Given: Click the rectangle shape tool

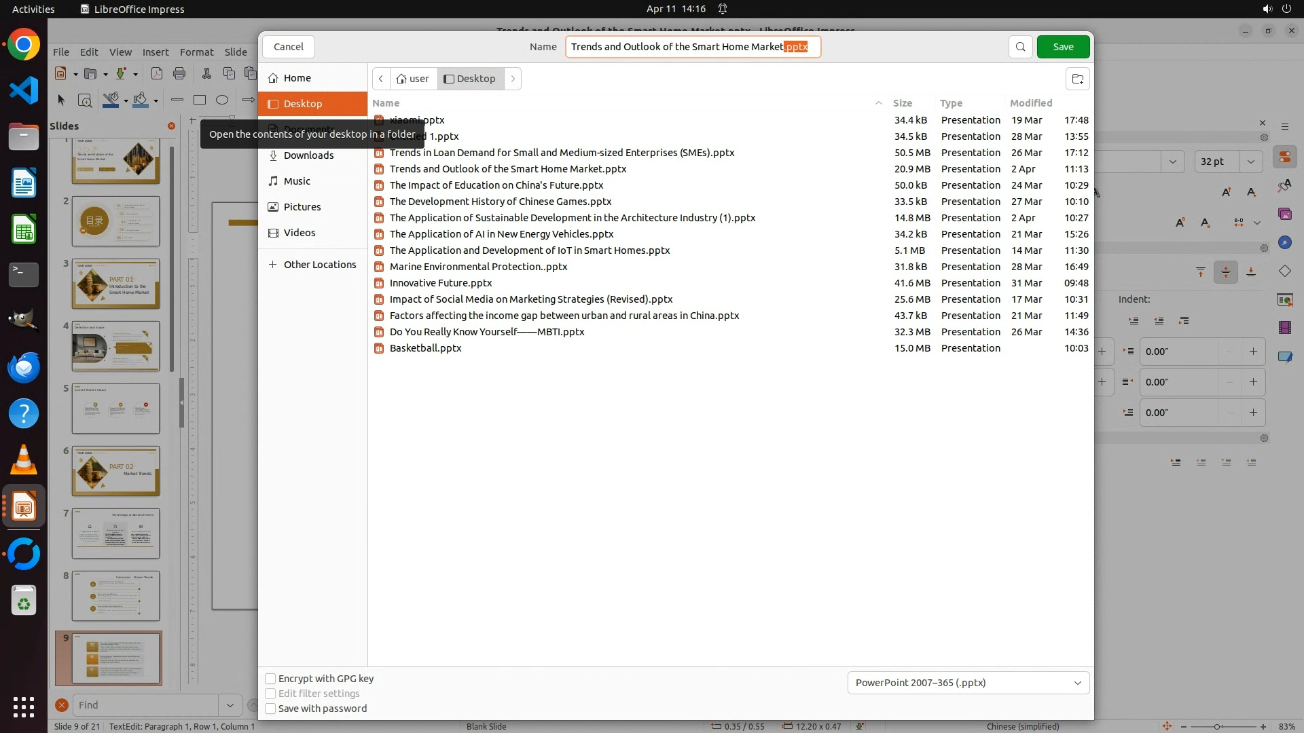Looking at the screenshot, I should (200, 100).
